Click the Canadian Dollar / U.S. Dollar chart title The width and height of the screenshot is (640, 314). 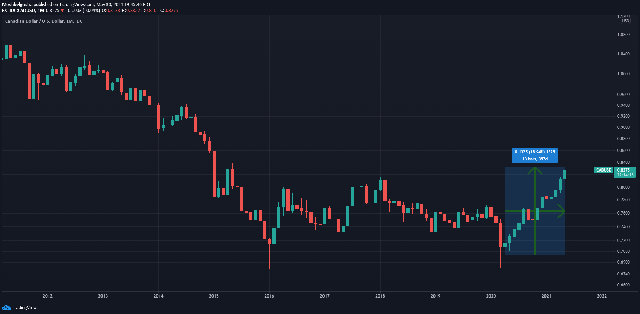point(44,21)
